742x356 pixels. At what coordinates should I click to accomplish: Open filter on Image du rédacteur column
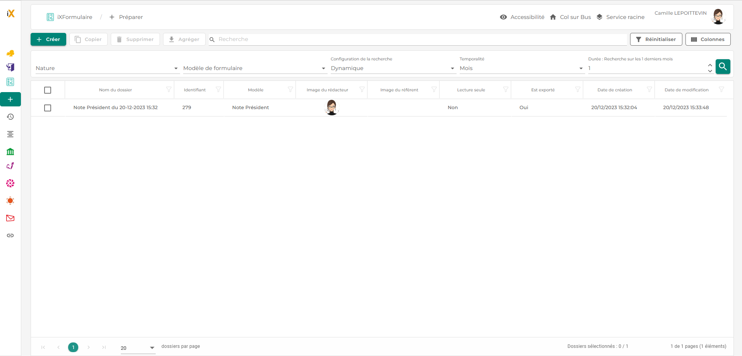(362, 90)
